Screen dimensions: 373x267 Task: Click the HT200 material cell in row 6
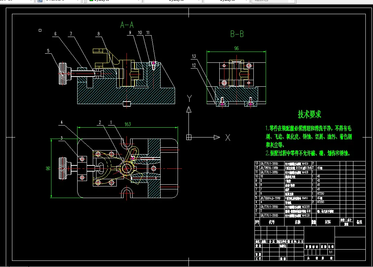coord(320,194)
